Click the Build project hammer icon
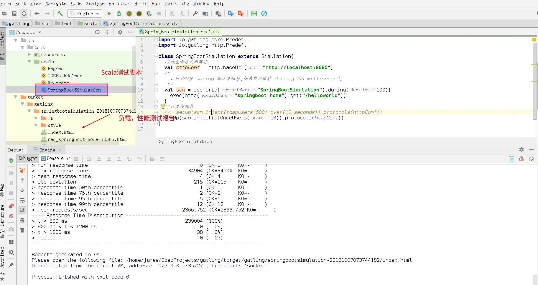 [60, 14]
